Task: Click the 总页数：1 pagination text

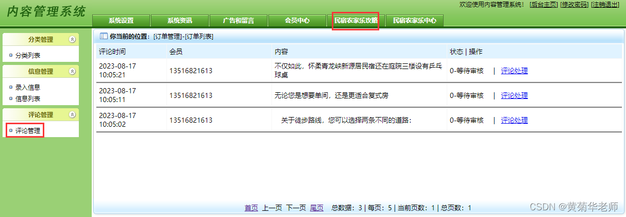Action: pyautogui.click(x=456, y=208)
